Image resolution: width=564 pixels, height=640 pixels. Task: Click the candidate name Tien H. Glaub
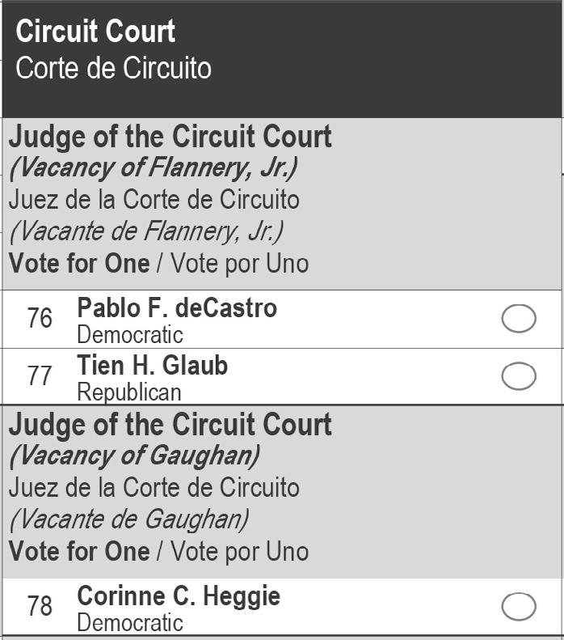click(153, 366)
